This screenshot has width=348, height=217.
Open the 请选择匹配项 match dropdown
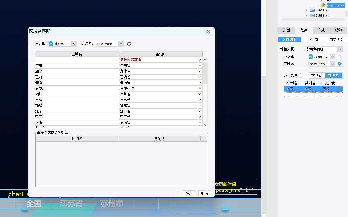(200, 60)
